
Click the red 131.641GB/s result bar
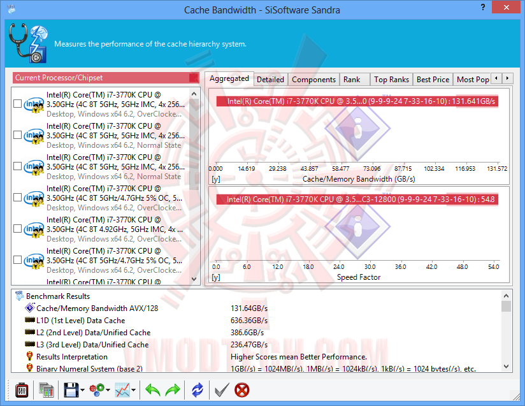(357, 101)
